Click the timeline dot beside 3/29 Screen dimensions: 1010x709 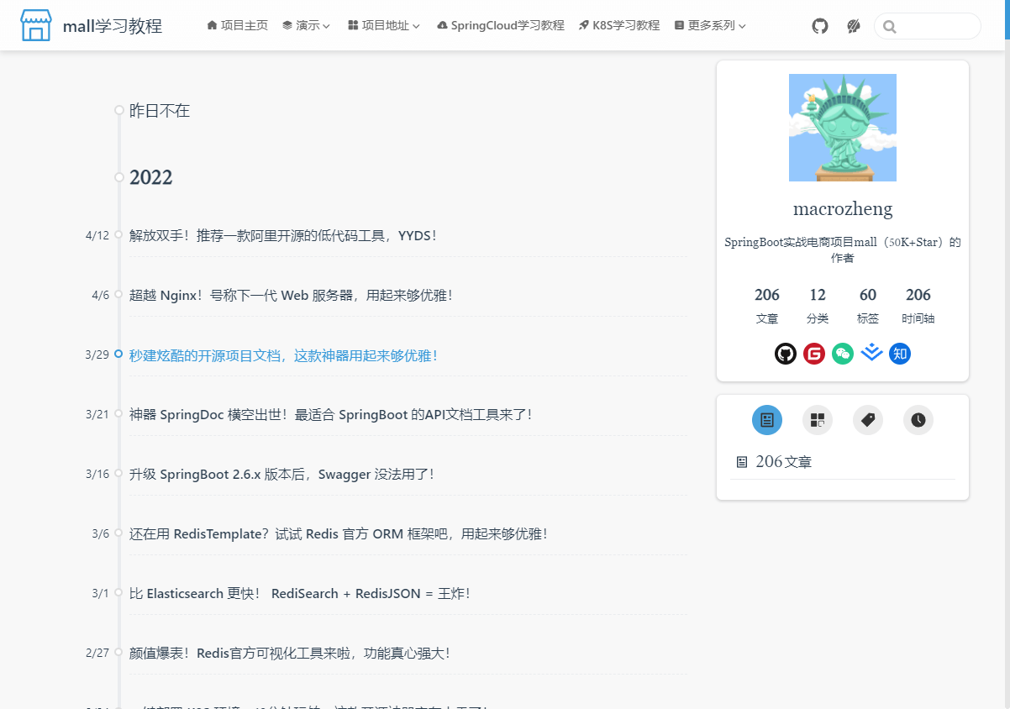point(118,354)
